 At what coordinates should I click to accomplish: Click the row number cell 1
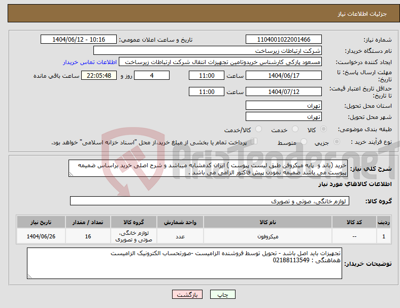point(383,236)
